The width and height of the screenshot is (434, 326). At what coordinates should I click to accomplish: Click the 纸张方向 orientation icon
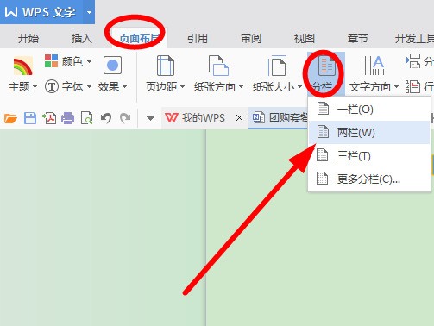218,66
